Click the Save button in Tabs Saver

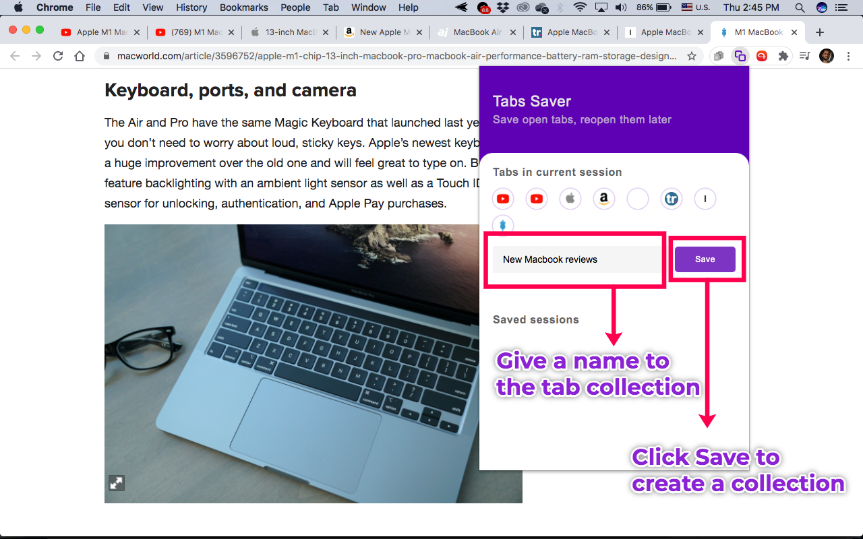point(705,259)
